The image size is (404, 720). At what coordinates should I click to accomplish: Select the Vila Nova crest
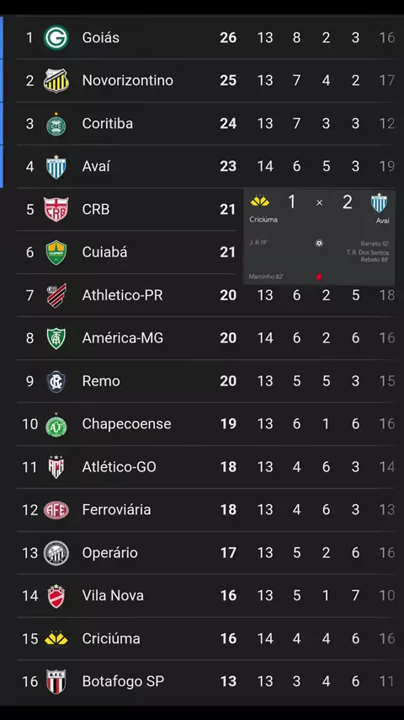click(56, 596)
